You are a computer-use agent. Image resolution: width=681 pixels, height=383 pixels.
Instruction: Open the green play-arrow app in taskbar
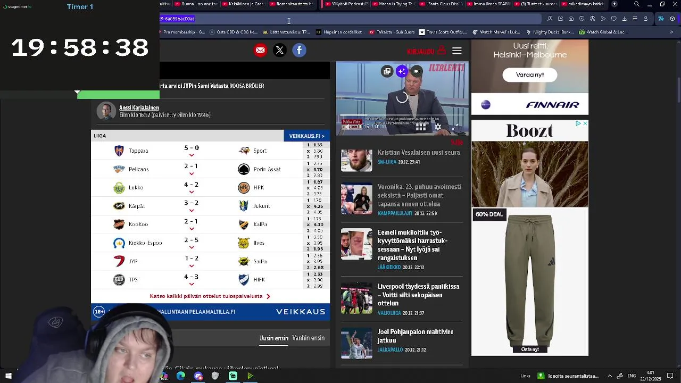(x=251, y=376)
